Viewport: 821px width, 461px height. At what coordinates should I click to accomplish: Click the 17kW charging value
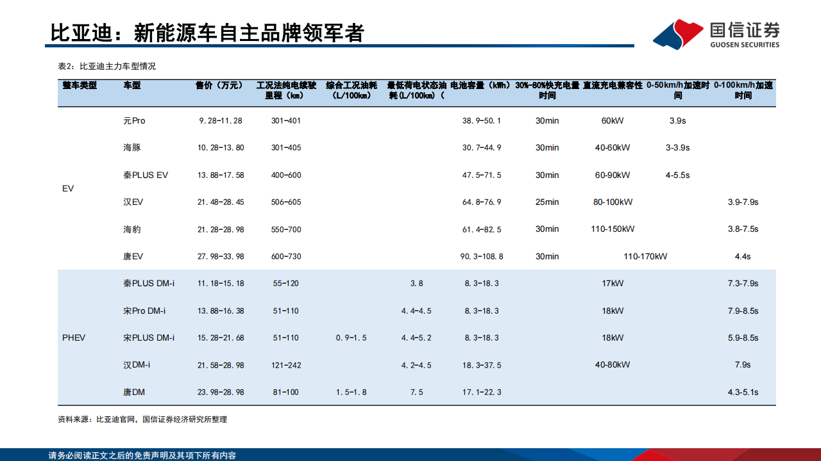coord(613,284)
